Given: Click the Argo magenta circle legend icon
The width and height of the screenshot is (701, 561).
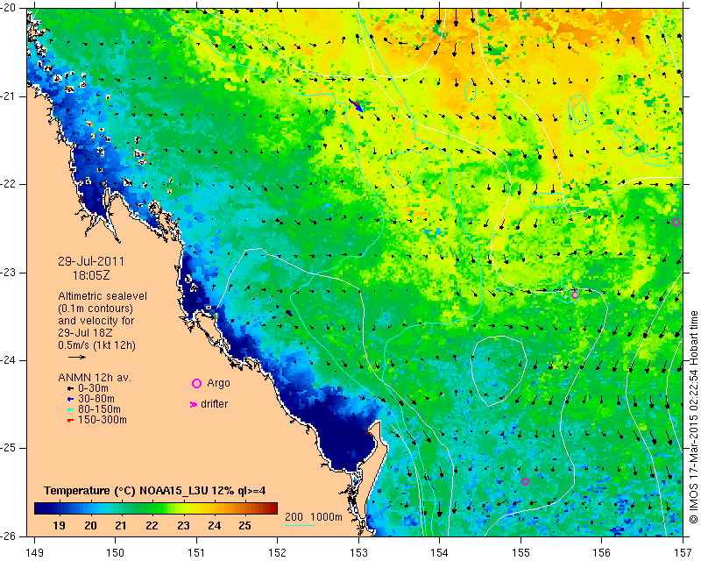Looking at the screenshot, I should pos(196,383).
